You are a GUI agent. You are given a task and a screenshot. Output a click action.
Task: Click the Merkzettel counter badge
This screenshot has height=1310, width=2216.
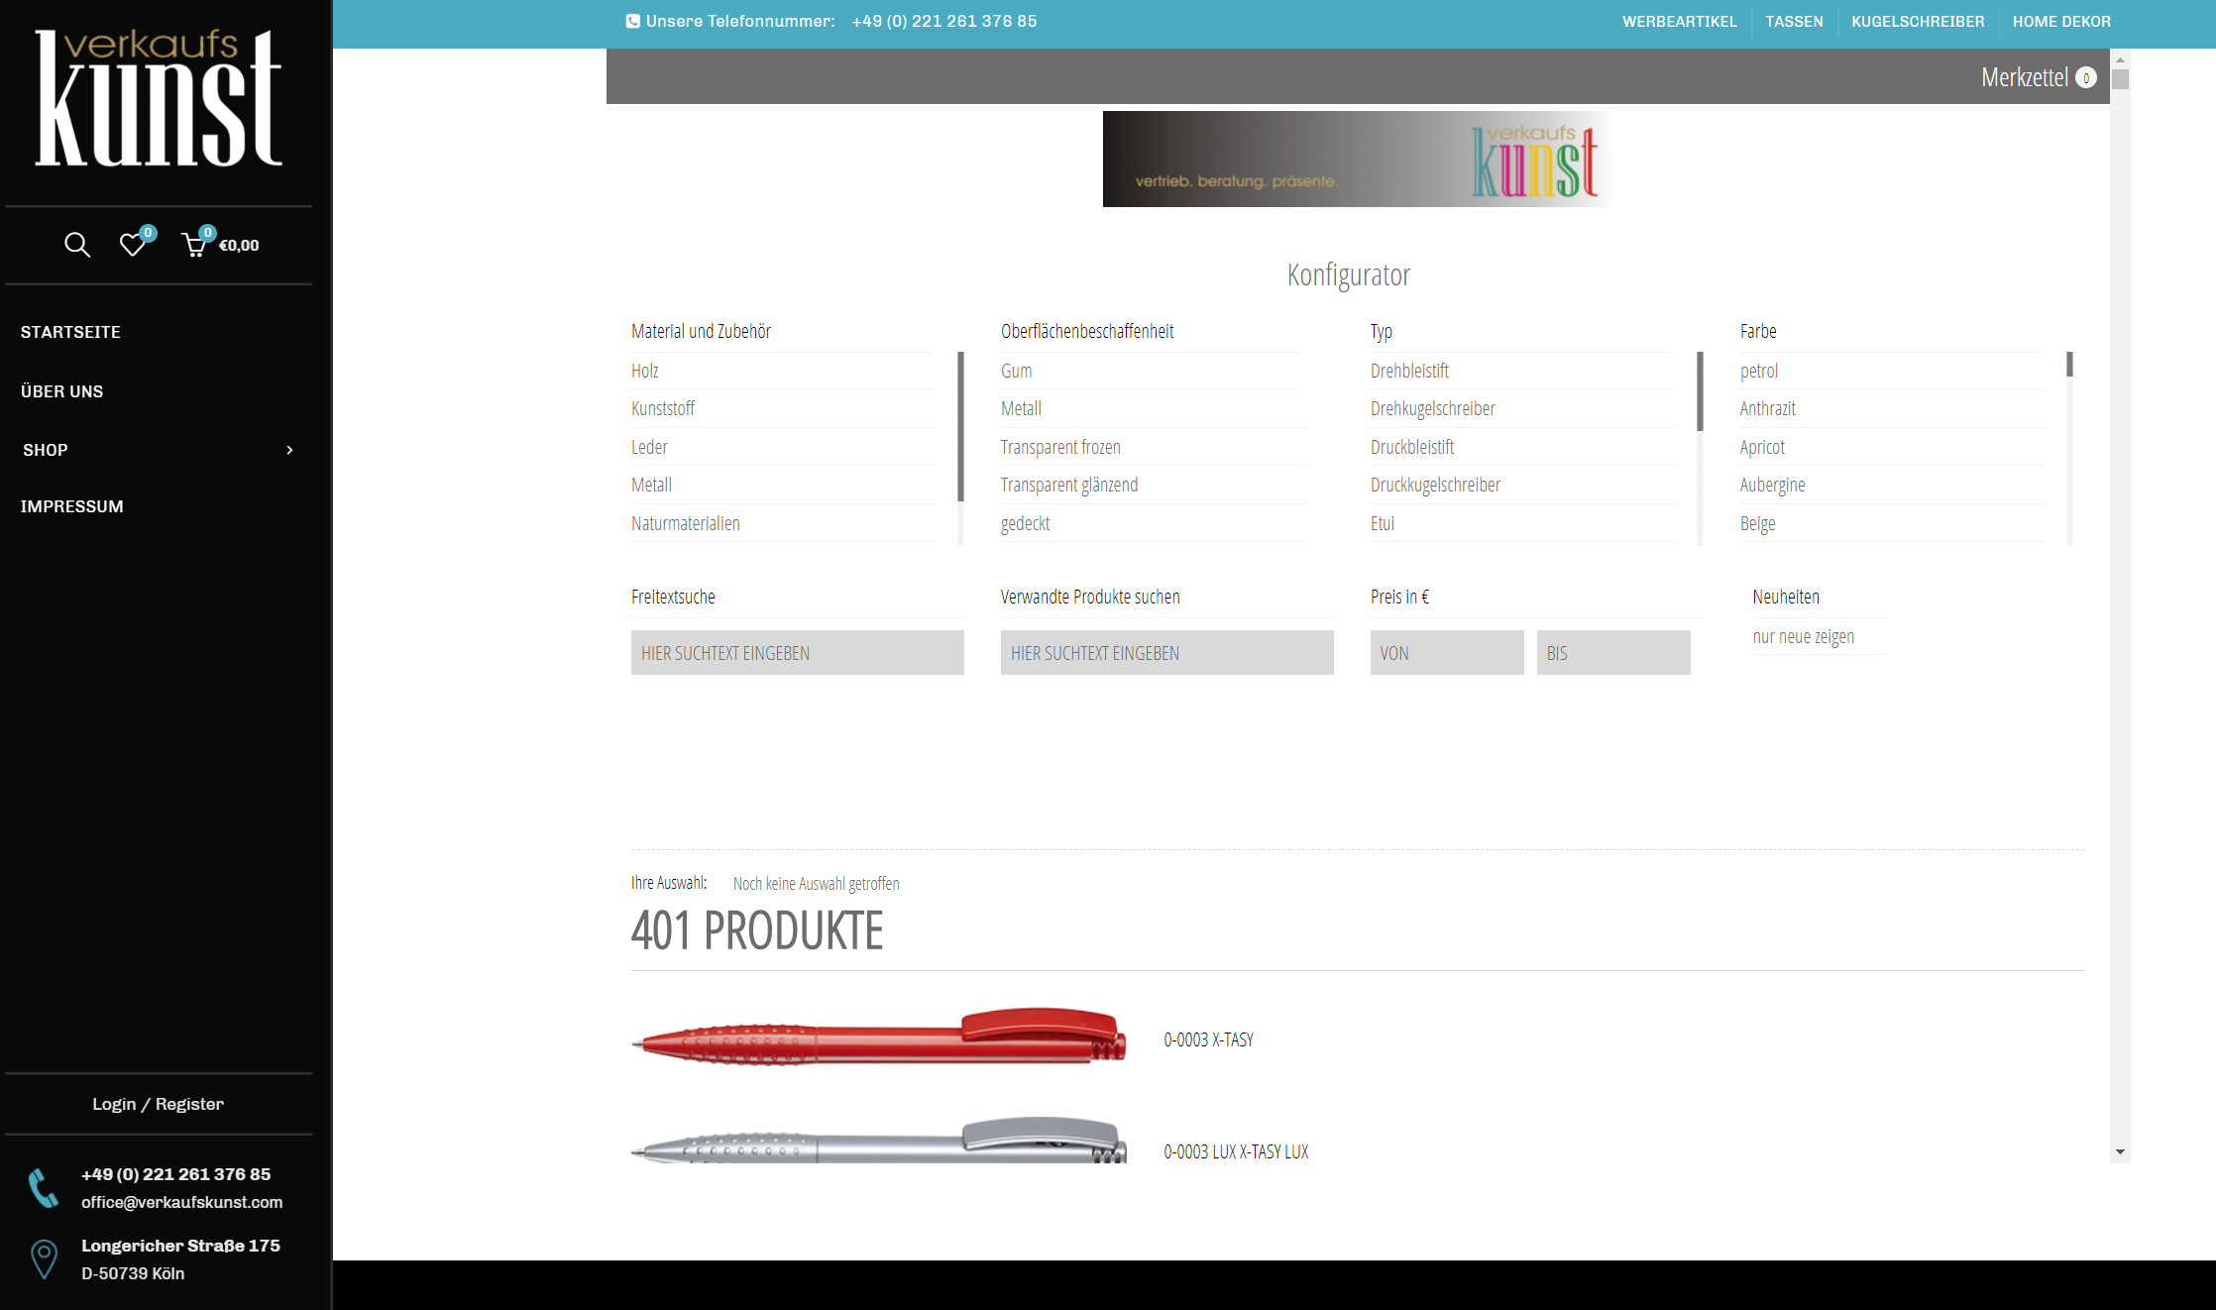(2086, 78)
